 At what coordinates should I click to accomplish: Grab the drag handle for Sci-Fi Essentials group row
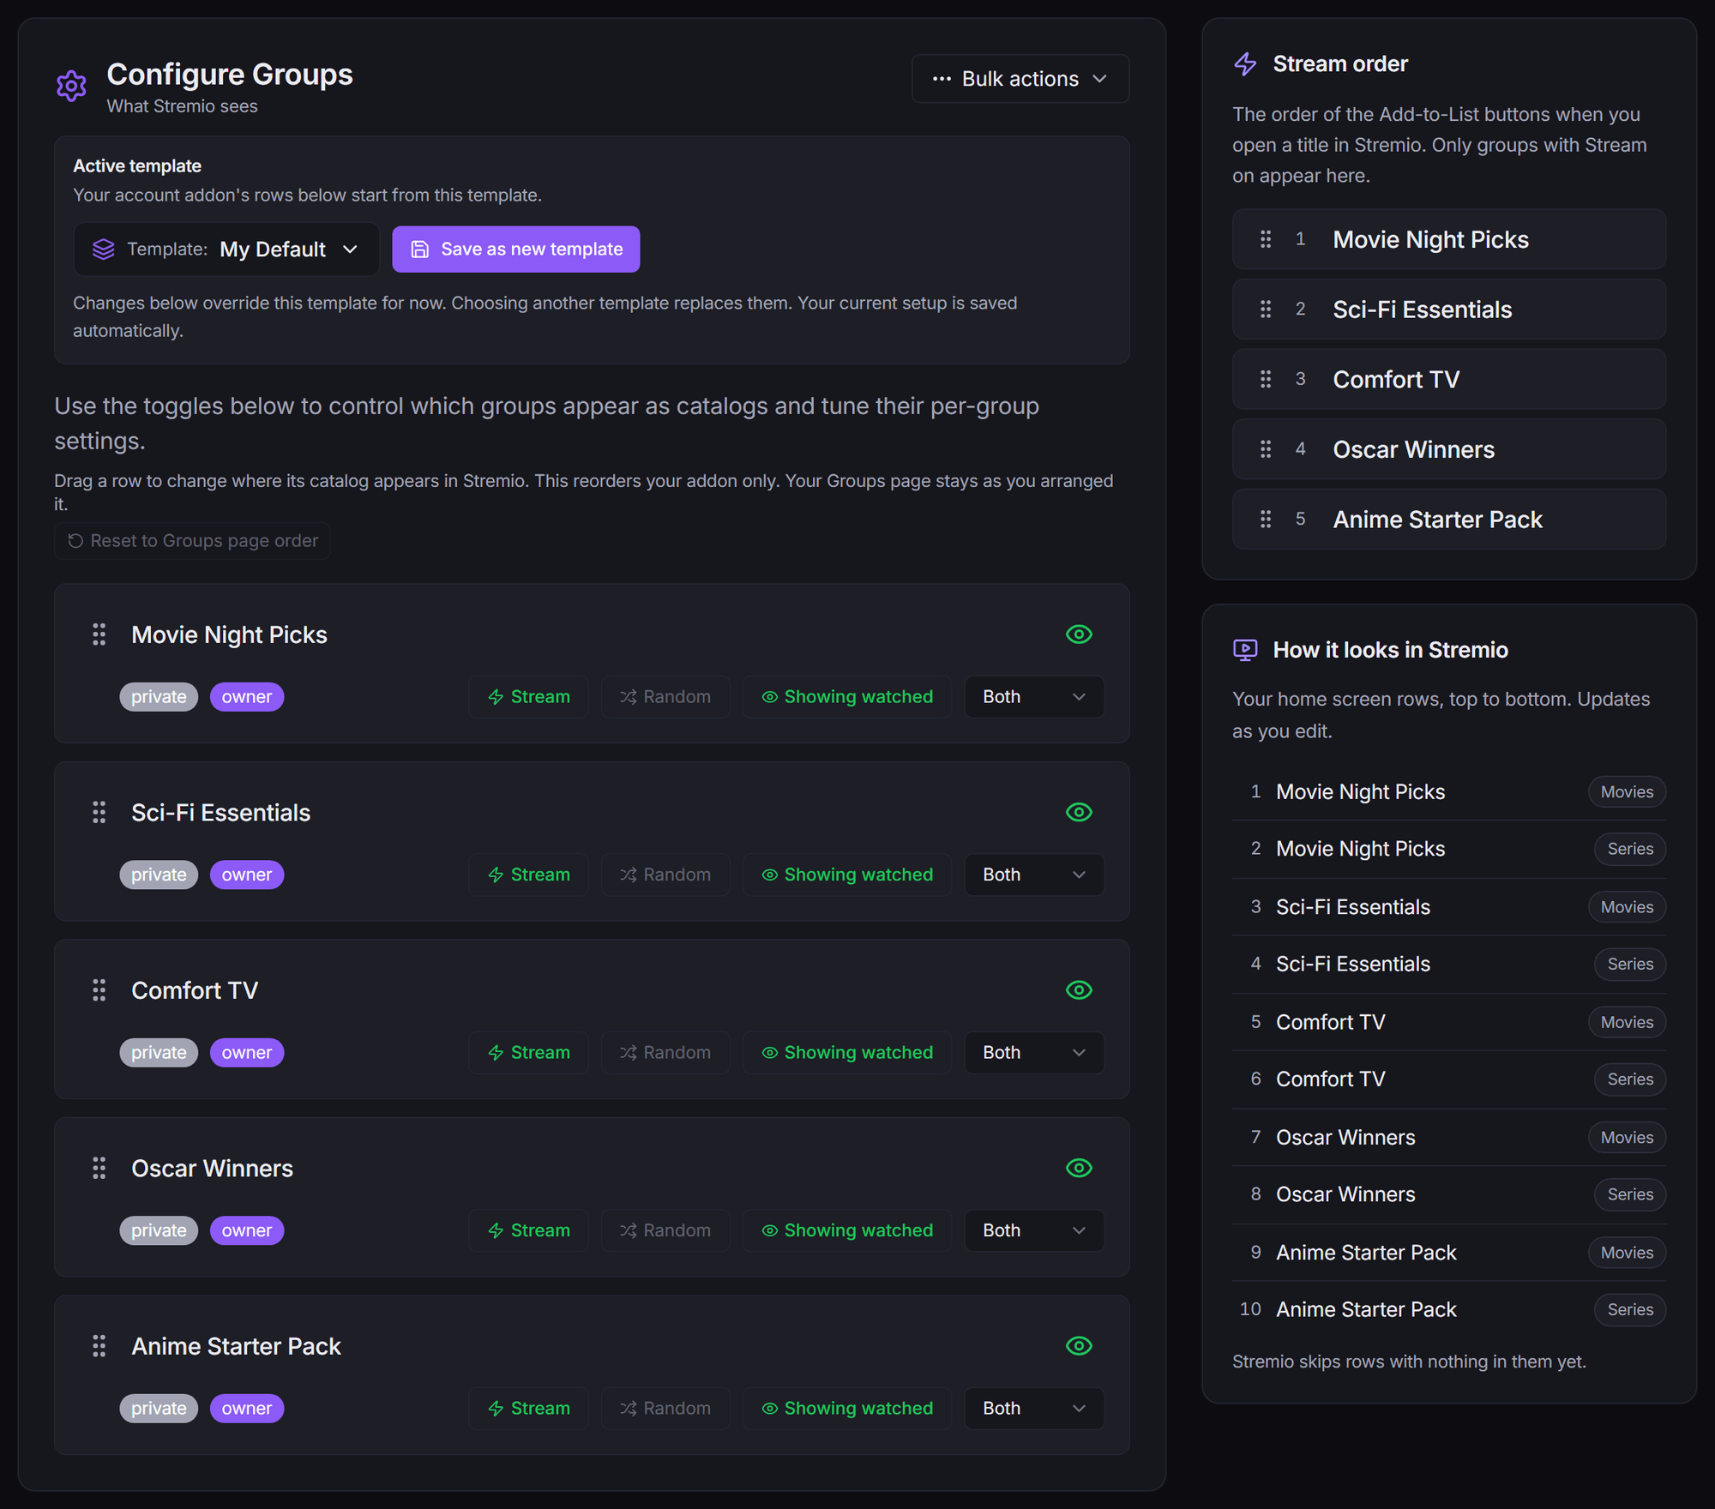pos(99,812)
